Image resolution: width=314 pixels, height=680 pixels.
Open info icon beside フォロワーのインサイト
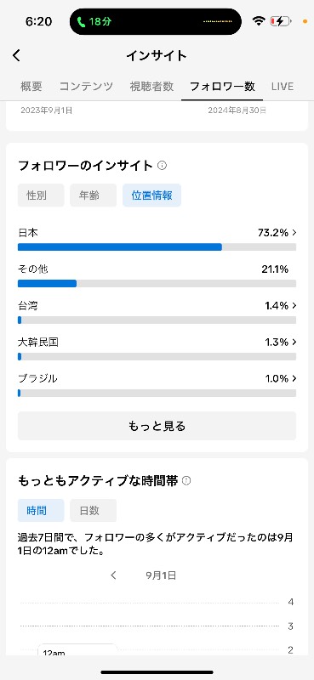coord(162,165)
